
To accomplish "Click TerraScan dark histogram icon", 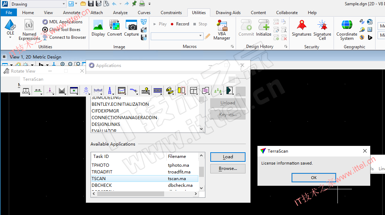I will [230, 91].
